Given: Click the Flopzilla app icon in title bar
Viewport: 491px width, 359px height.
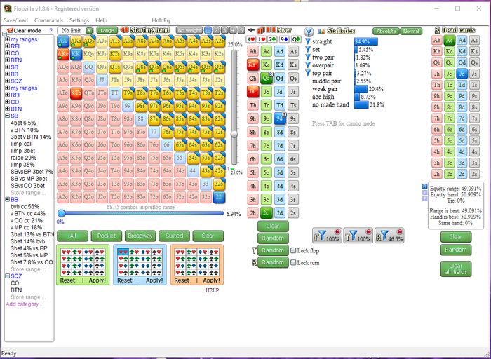Looking at the screenshot, I should 8,8.
